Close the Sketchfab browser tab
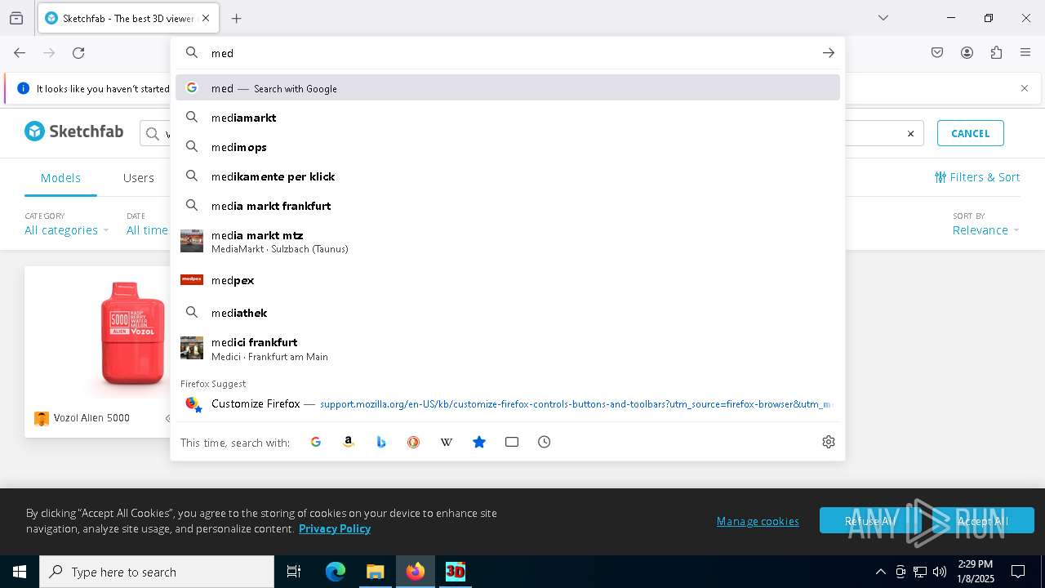This screenshot has height=588, width=1045. pos(206,18)
